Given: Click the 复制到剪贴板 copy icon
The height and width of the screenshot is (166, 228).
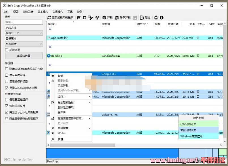Looking at the screenshot, I should point(53,103).
